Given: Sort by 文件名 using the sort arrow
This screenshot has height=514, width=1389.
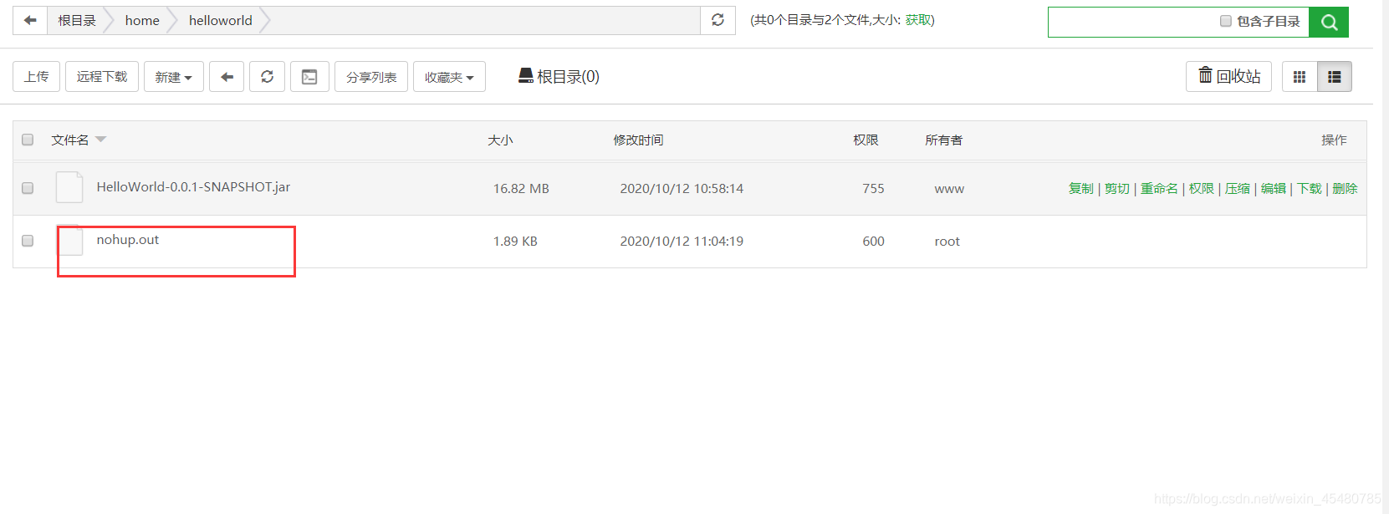Looking at the screenshot, I should click(101, 140).
